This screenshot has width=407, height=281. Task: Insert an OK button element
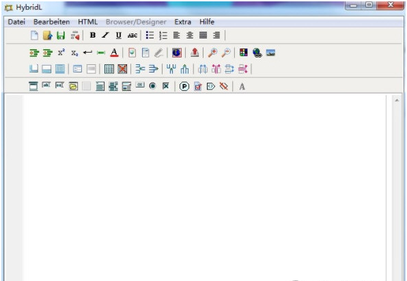pyautogui.click(x=139, y=85)
